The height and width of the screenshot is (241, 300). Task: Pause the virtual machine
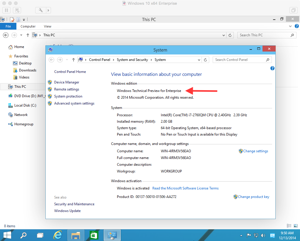pos(6,10)
